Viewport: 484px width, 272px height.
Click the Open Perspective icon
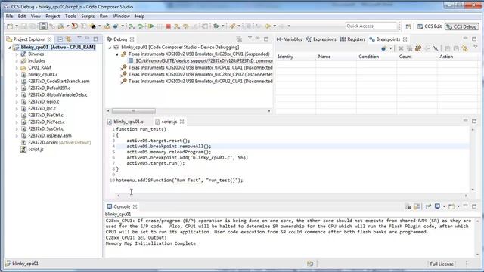408,27
